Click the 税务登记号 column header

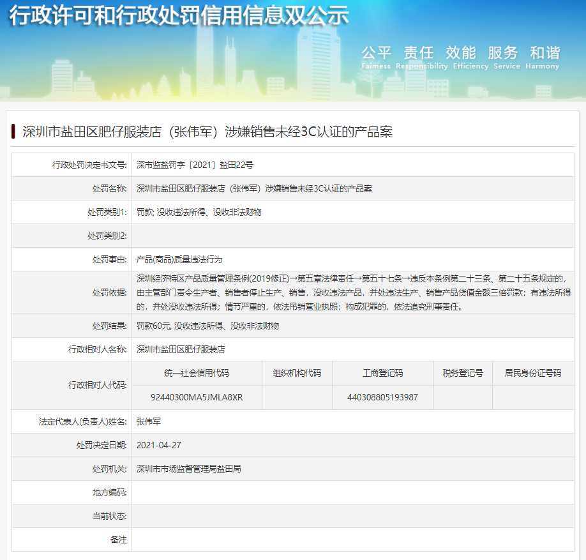click(463, 373)
